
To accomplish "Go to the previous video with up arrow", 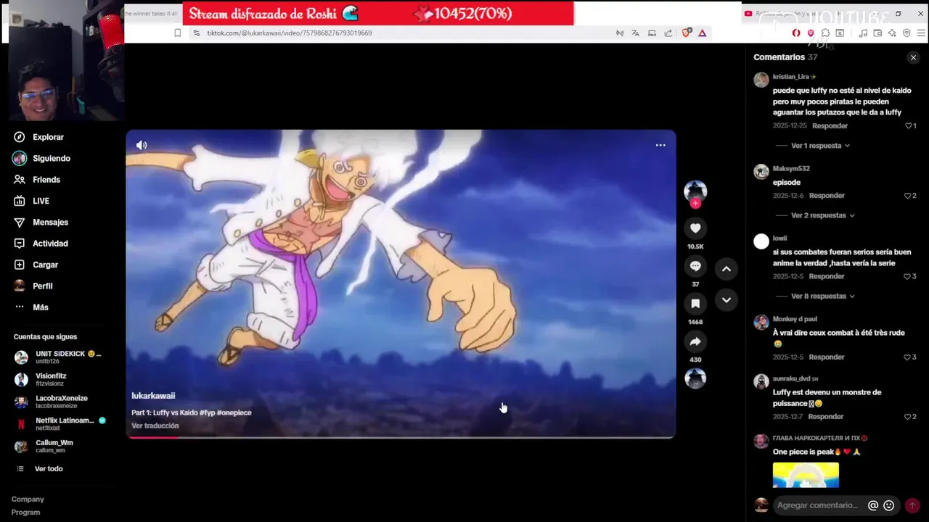I will (x=726, y=269).
